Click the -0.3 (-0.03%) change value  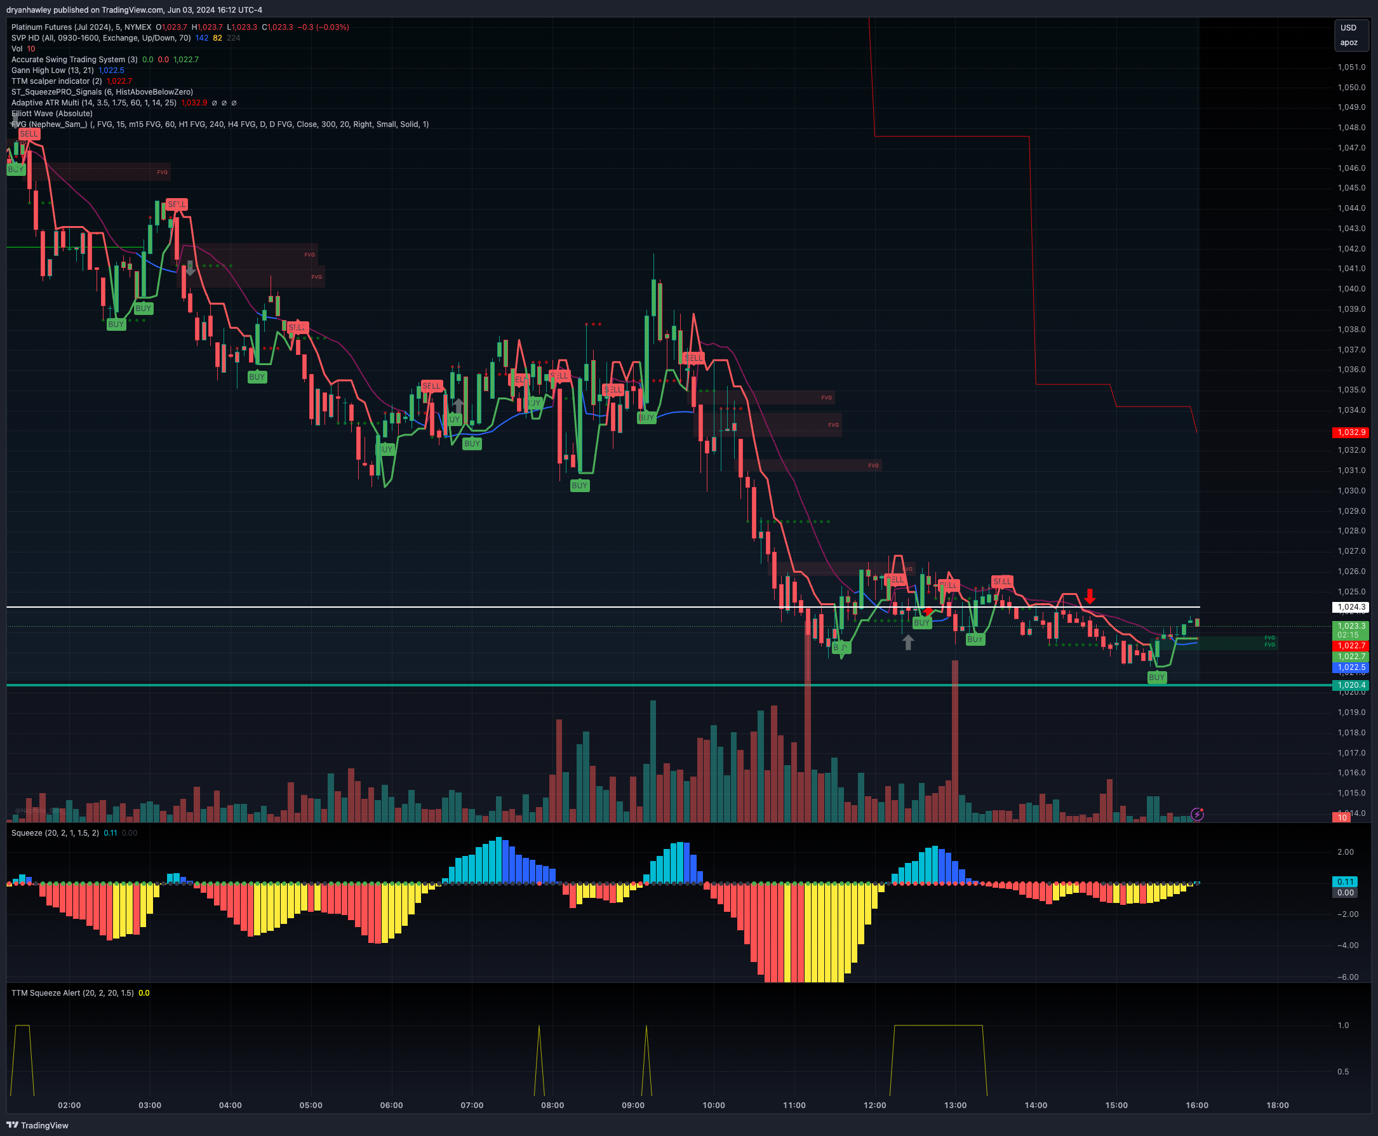click(x=323, y=27)
